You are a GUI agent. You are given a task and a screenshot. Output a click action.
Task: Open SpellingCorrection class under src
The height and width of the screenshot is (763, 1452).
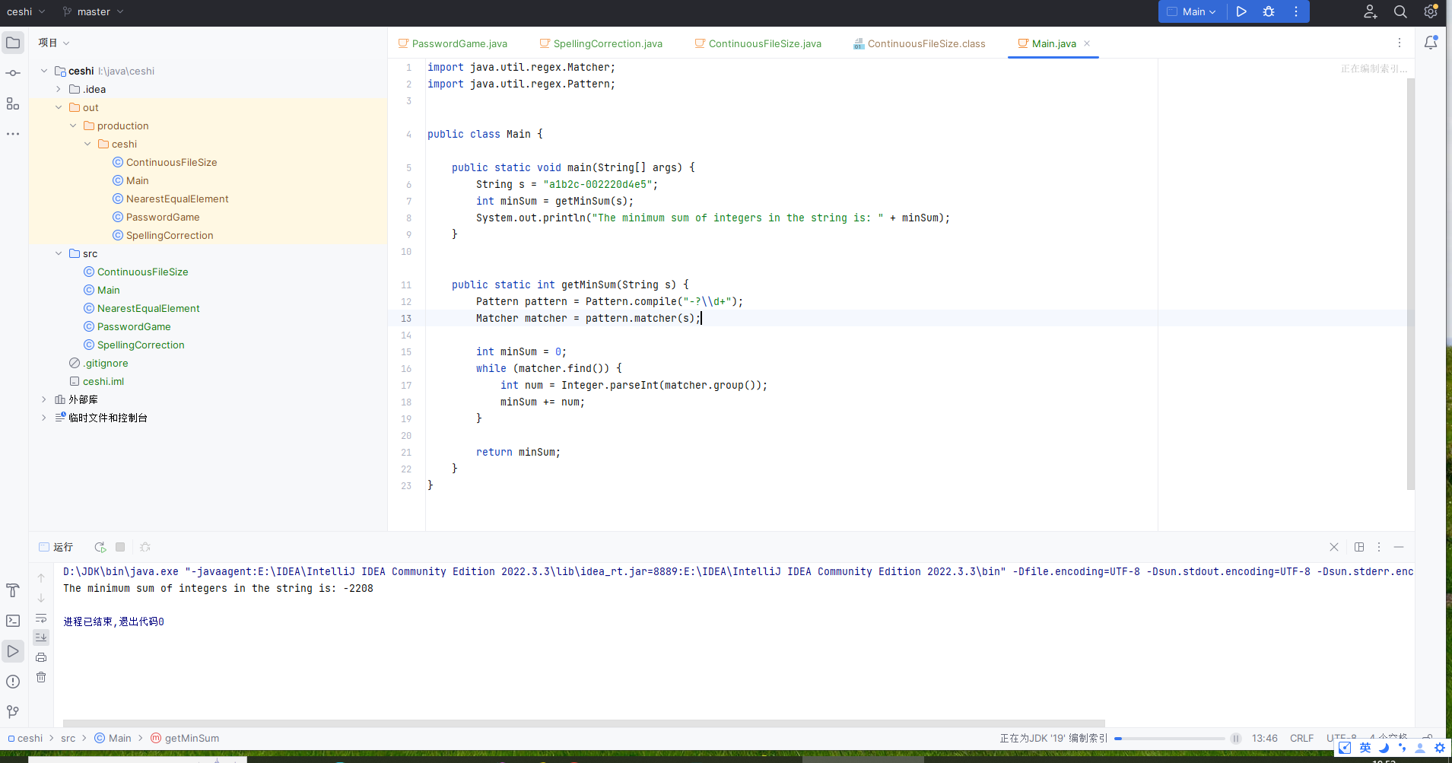pyautogui.click(x=141, y=345)
